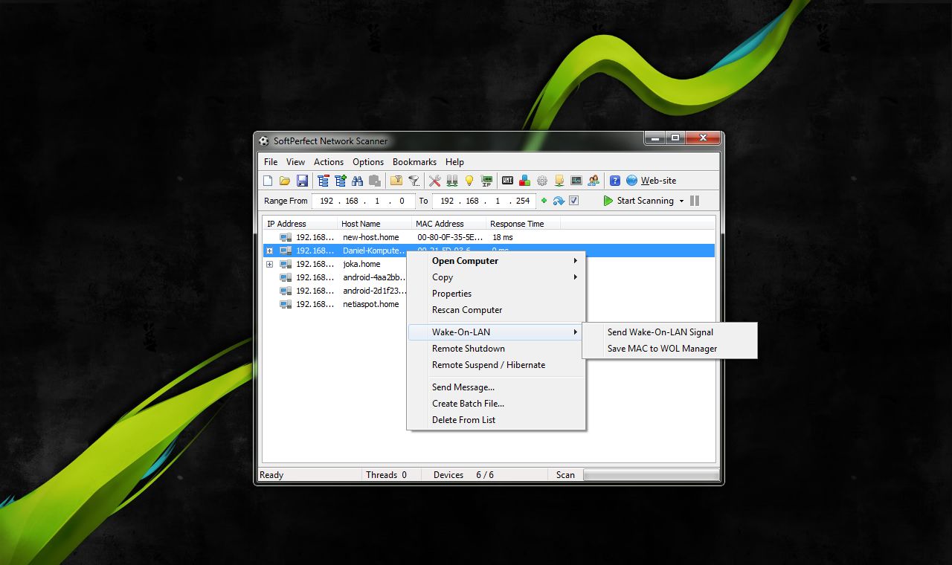This screenshot has width=952, height=565.
Task: Select the android-2d1f23... row
Action: [335, 291]
